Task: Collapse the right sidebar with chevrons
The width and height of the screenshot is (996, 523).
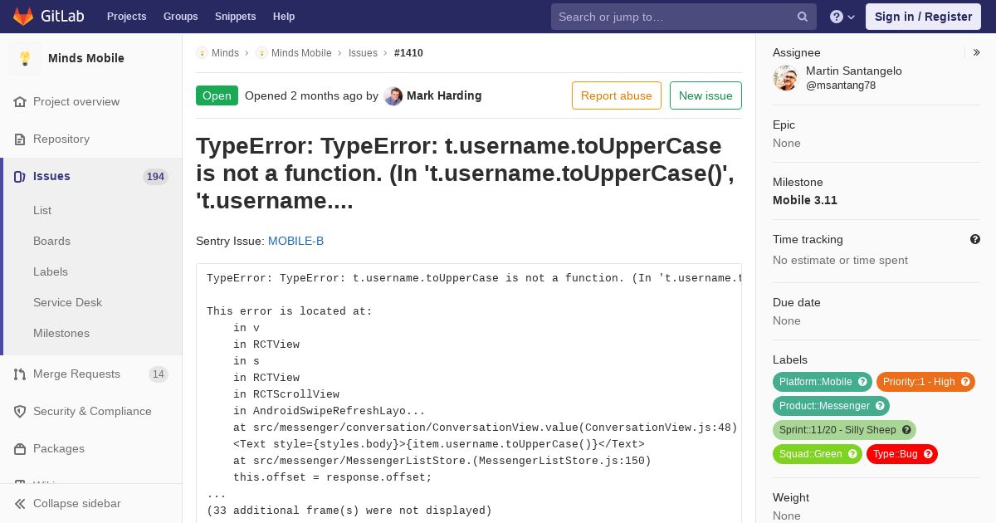Action: coord(976,52)
